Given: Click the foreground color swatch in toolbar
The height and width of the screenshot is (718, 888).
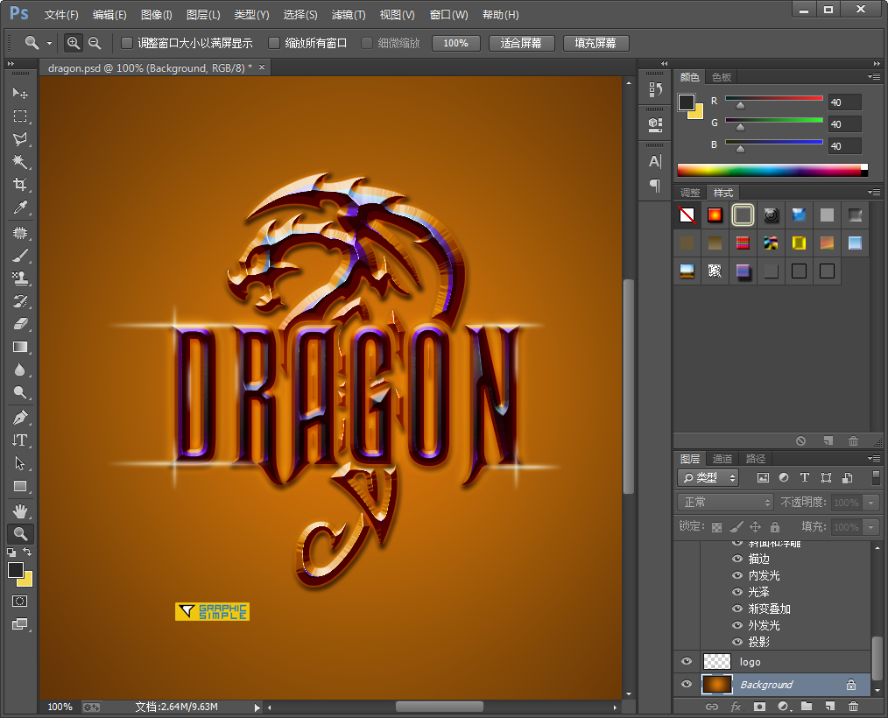Looking at the screenshot, I should (x=16, y=570).
